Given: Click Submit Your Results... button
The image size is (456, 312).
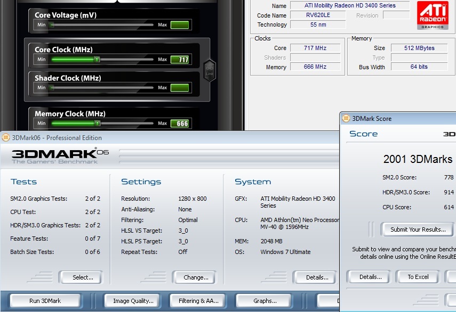Looking at the screenshot, I should [x=418, y=229].
